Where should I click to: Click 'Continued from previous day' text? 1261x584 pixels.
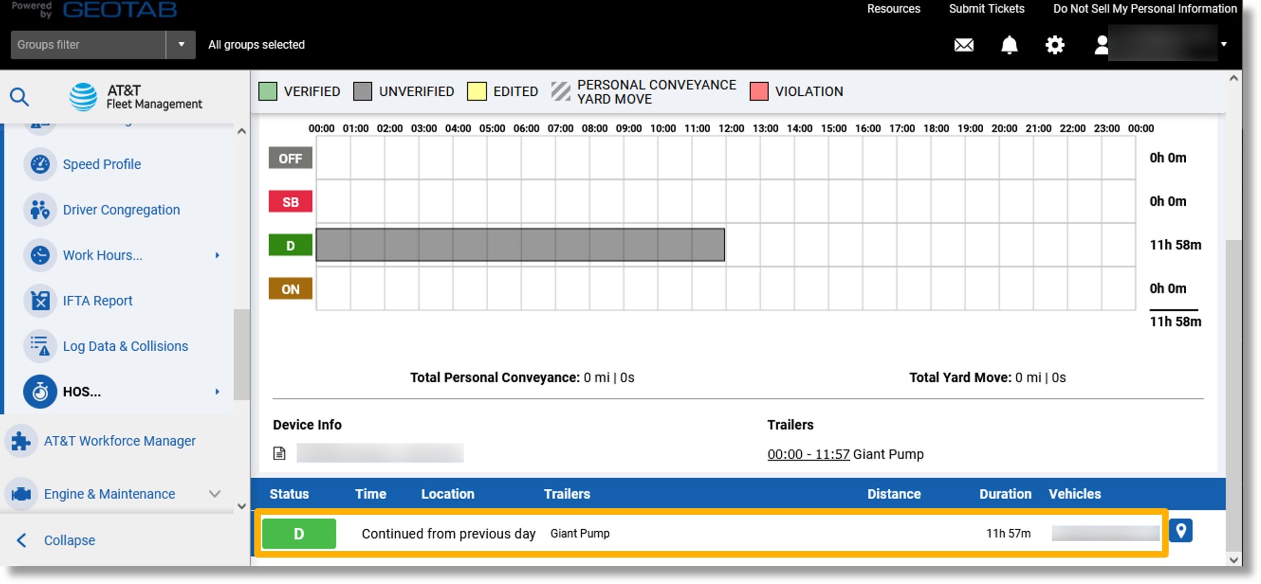tap(448, 534)
